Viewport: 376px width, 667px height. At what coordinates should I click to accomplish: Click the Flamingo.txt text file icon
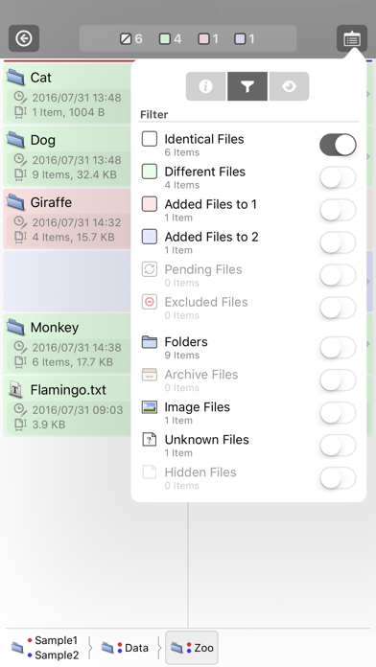click(15, 389)
